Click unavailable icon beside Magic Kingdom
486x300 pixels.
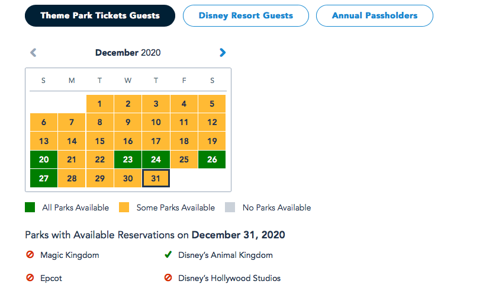30,256
